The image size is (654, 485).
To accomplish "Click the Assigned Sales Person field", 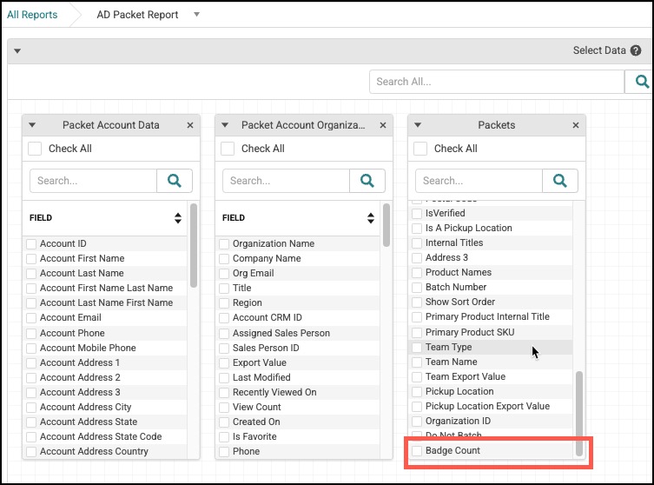I will [298, 333].
